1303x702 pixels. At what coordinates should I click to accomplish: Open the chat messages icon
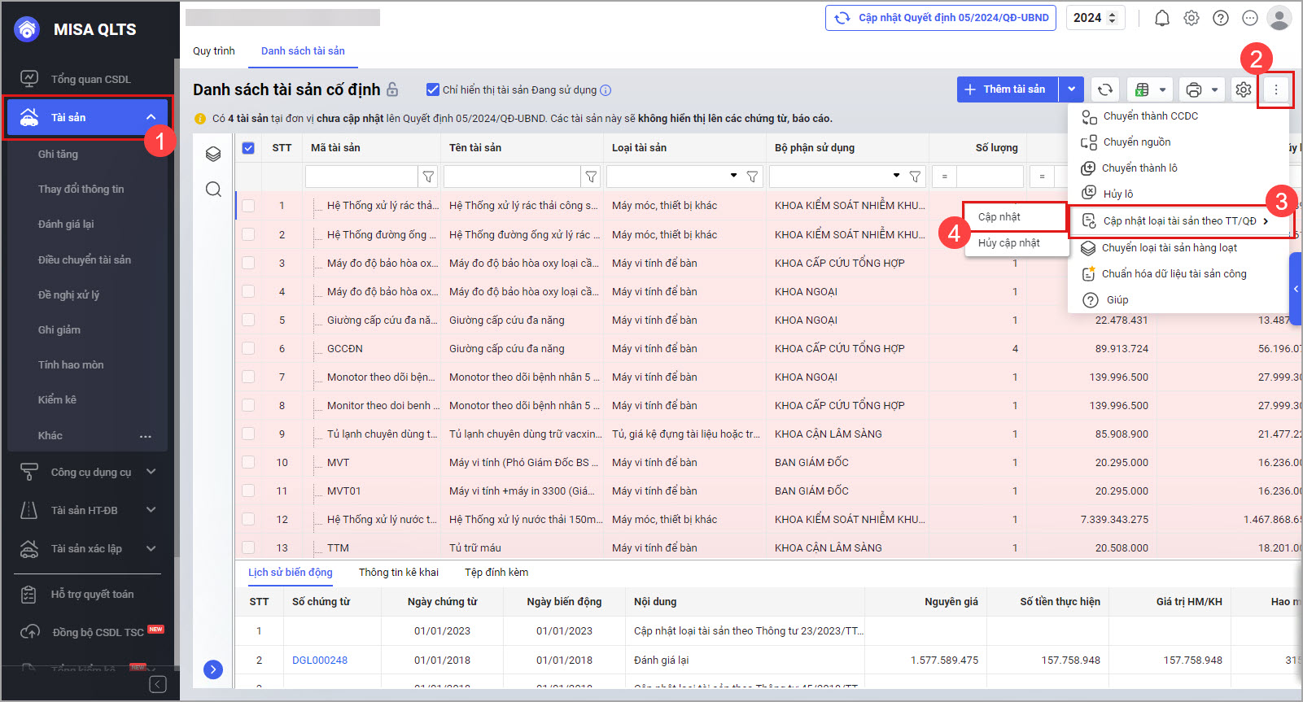coord(1250,18)
